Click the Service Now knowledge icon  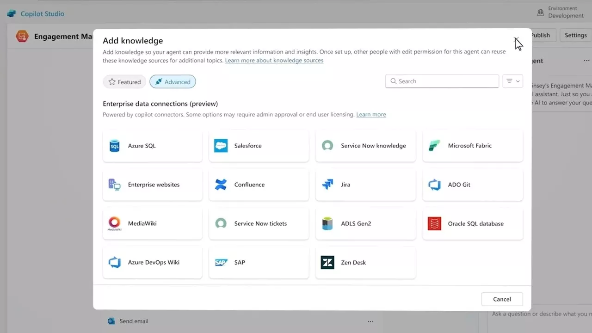tap(327, 146)
